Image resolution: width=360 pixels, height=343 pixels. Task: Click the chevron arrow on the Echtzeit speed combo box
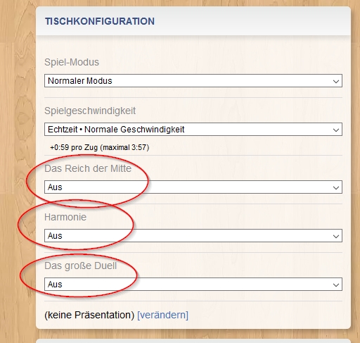336,130
